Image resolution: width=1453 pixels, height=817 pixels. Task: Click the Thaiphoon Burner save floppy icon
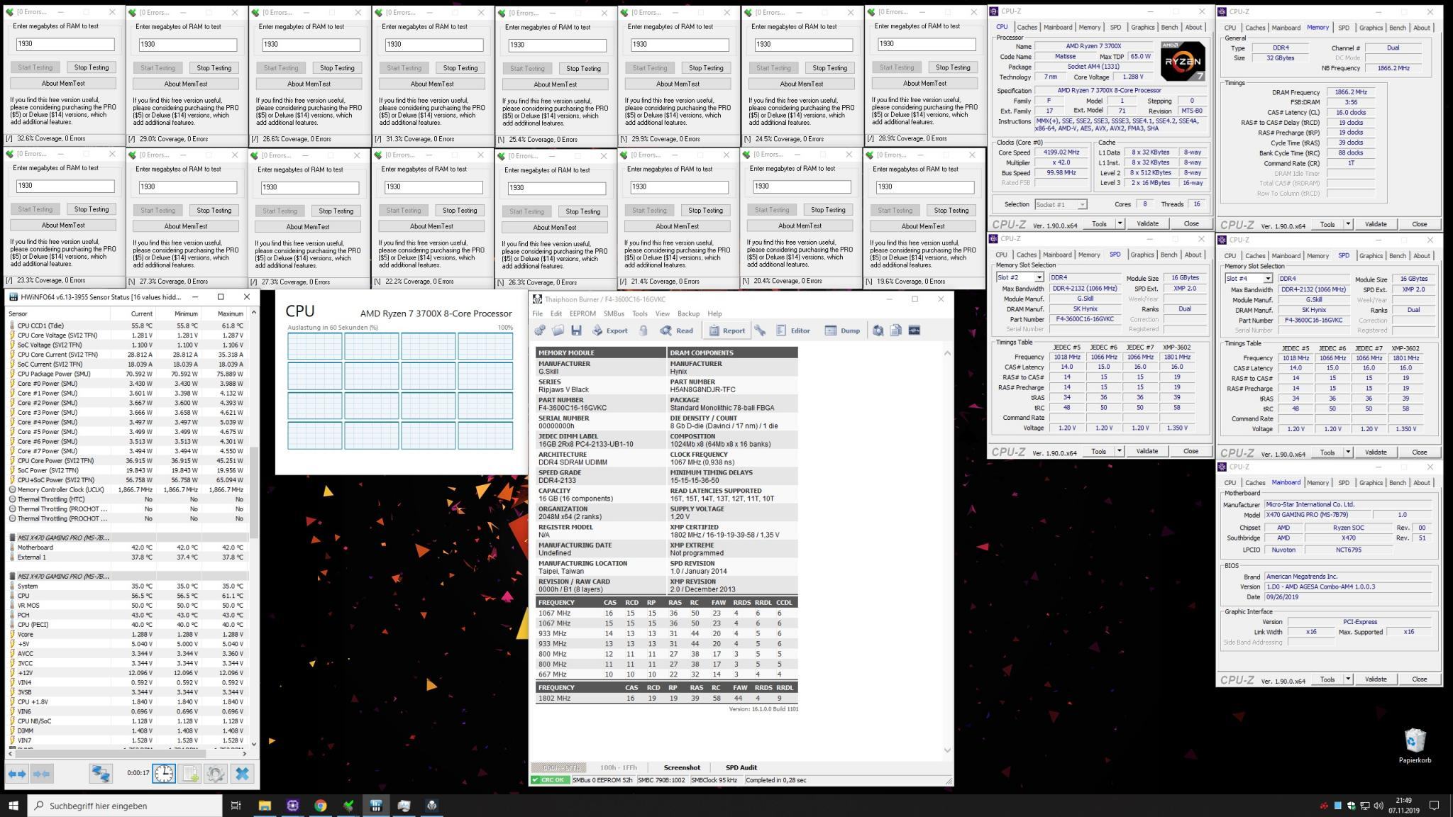click(576, 330)
